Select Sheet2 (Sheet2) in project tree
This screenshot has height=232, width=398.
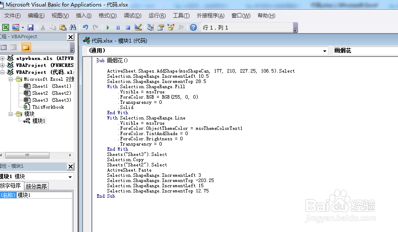pos(52,93)
